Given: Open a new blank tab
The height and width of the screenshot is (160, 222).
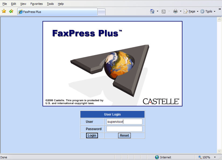Looking at the screenshot, I should [101, 12].
